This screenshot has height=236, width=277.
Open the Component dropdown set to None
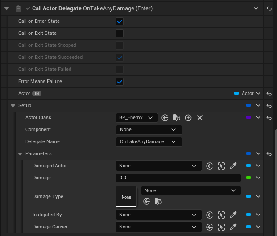[149, 130]
